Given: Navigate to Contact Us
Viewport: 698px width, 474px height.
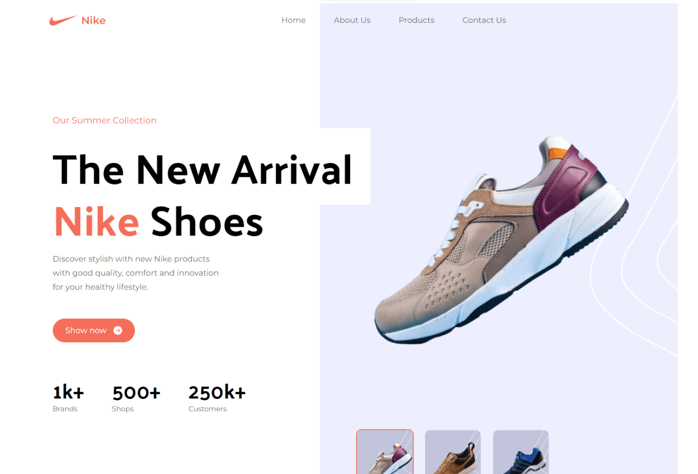Looking at the screenshot, I should coord(484,20).
